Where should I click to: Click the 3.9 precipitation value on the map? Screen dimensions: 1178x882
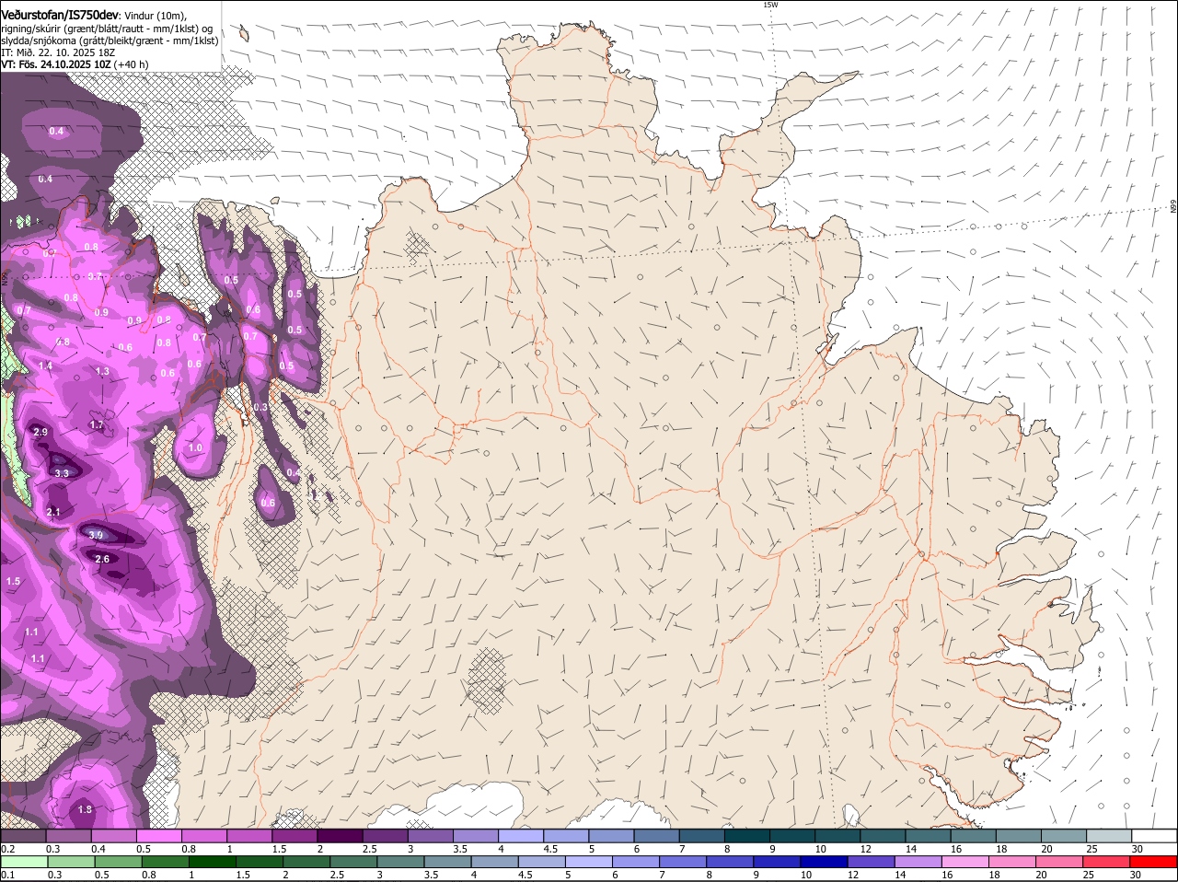[96, 535]
